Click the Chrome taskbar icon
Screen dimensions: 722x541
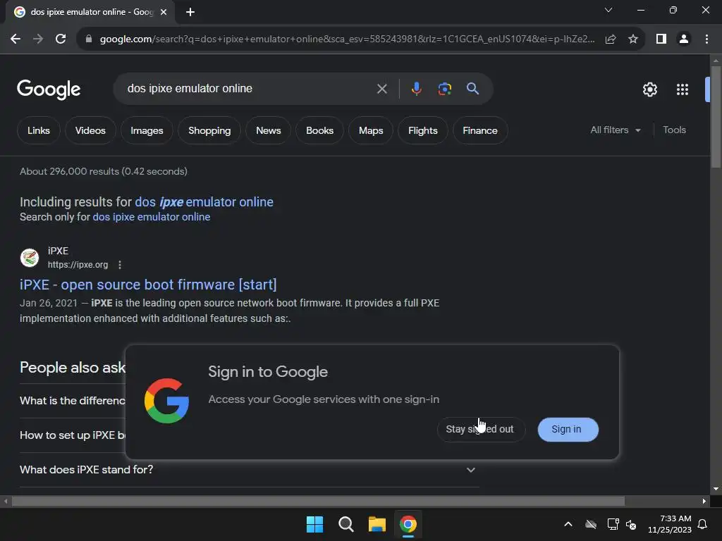pos(408,524)
